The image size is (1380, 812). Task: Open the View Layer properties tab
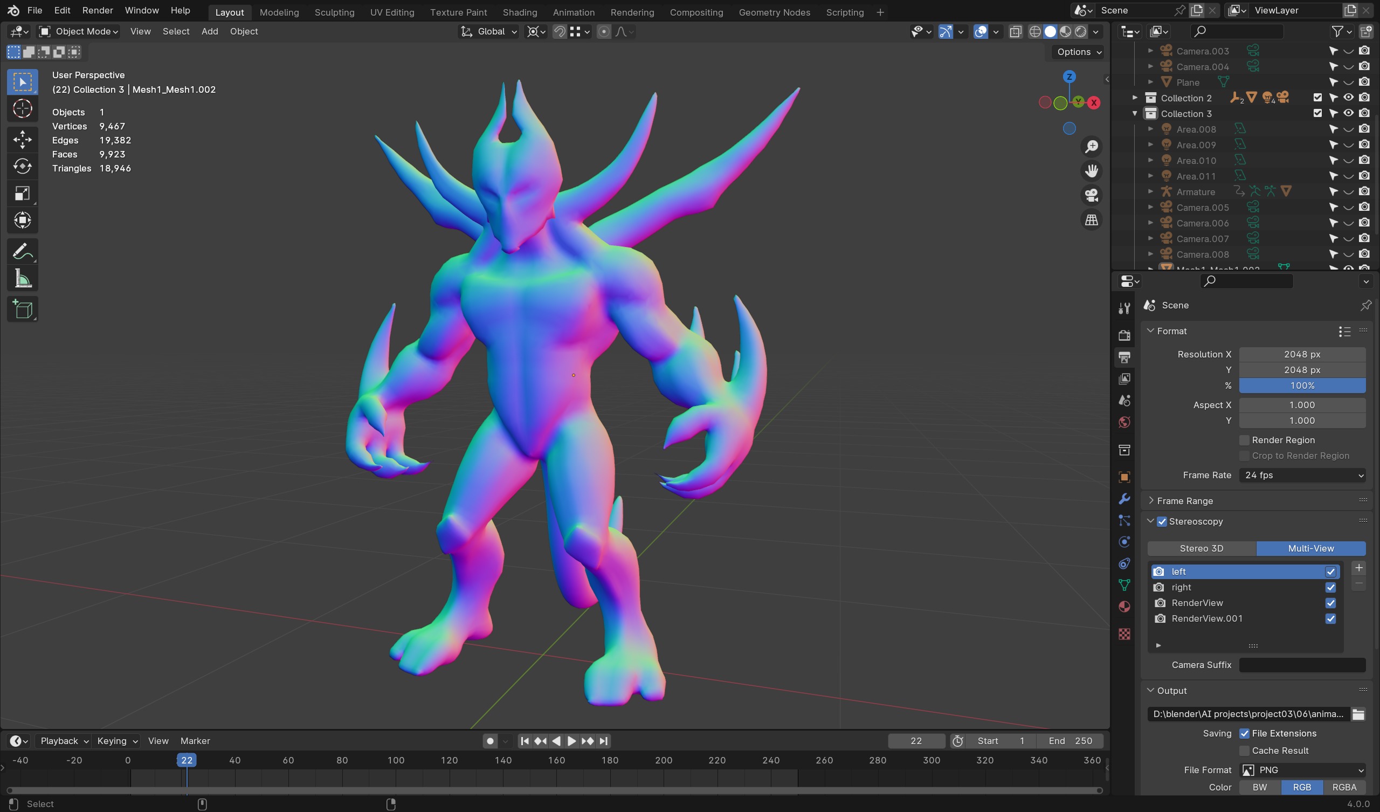[x=1124, y=379]
